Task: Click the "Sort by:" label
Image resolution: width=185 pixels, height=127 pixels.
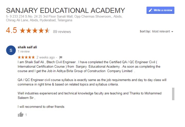Action: pyautogui.click(x=145, y=32)
